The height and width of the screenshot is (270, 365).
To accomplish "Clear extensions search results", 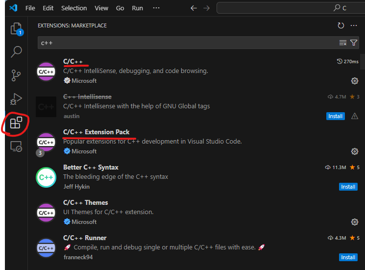I will 342,43.
